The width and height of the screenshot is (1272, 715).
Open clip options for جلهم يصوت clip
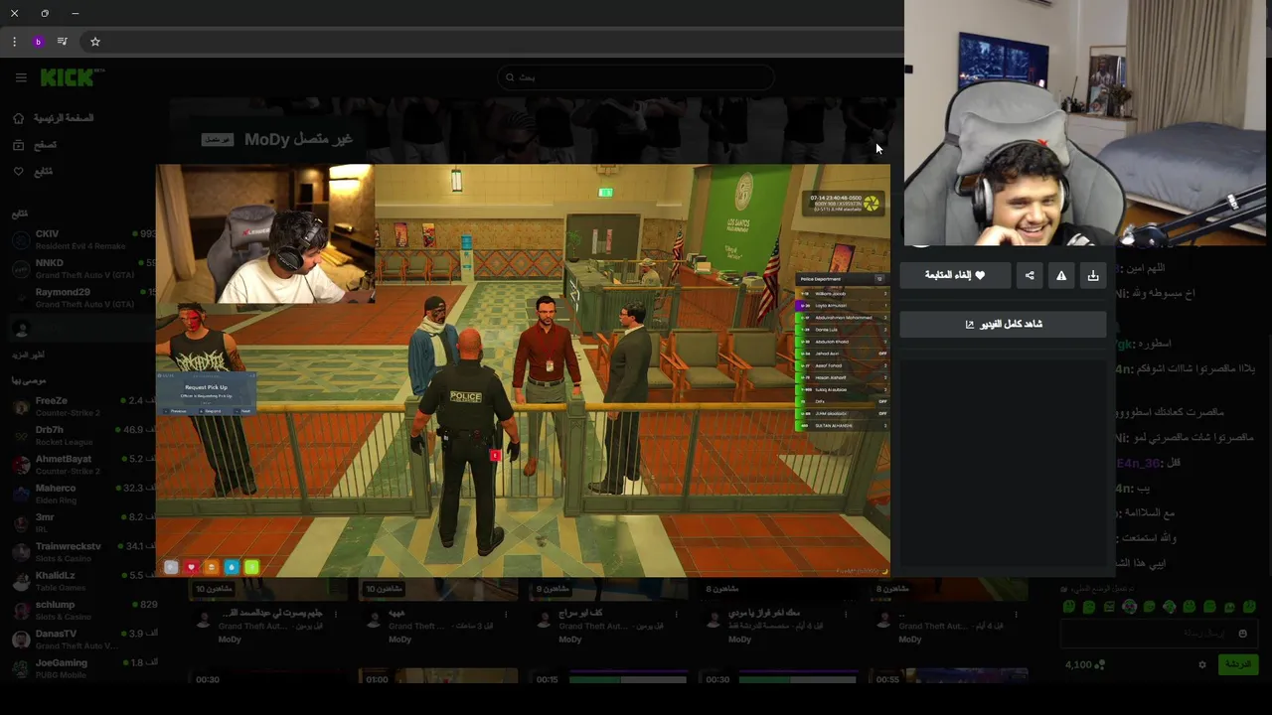[335, 615]
